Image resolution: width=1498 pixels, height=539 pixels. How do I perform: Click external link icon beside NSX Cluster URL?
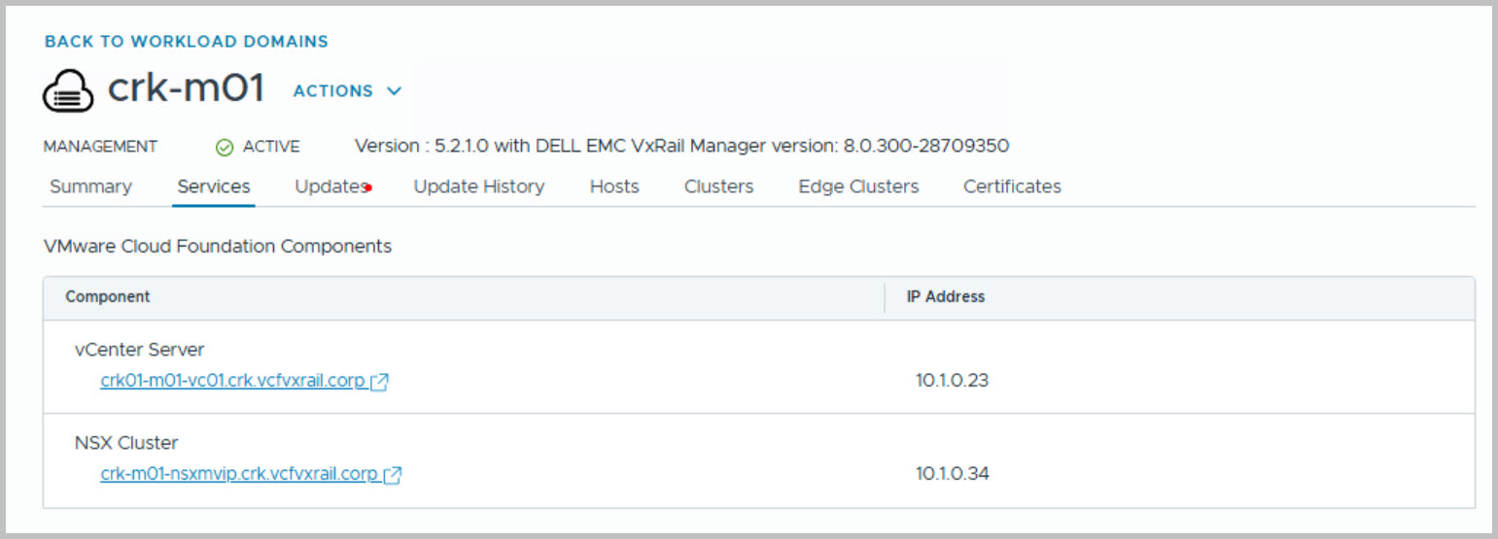coord(393,475)
